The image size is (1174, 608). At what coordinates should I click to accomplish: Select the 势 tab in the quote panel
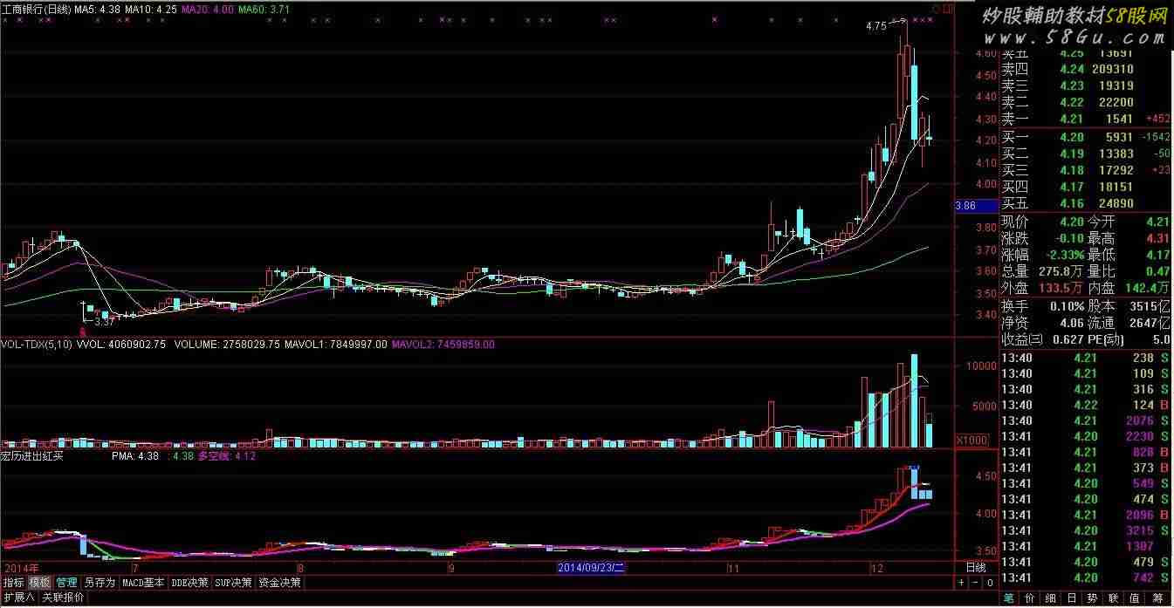pos(1093,598)
